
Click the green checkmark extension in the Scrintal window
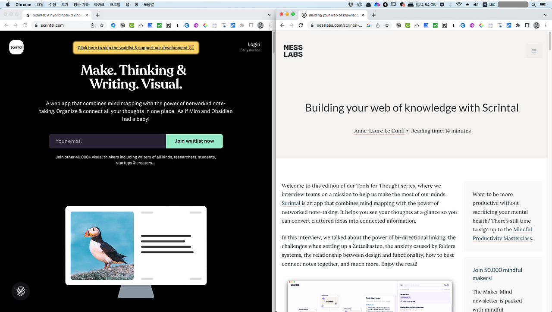159,25
